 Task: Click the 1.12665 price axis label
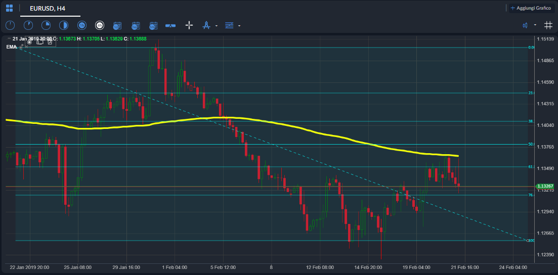tap(545, 233)
